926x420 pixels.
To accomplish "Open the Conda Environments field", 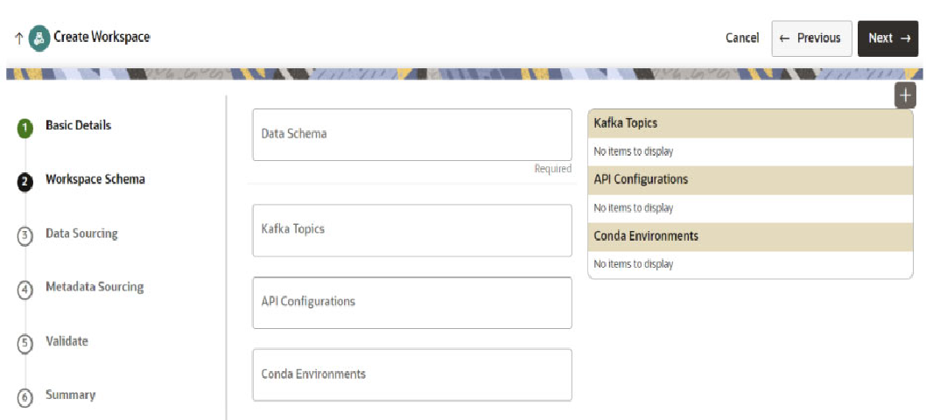I will click(x=412, y=375).
